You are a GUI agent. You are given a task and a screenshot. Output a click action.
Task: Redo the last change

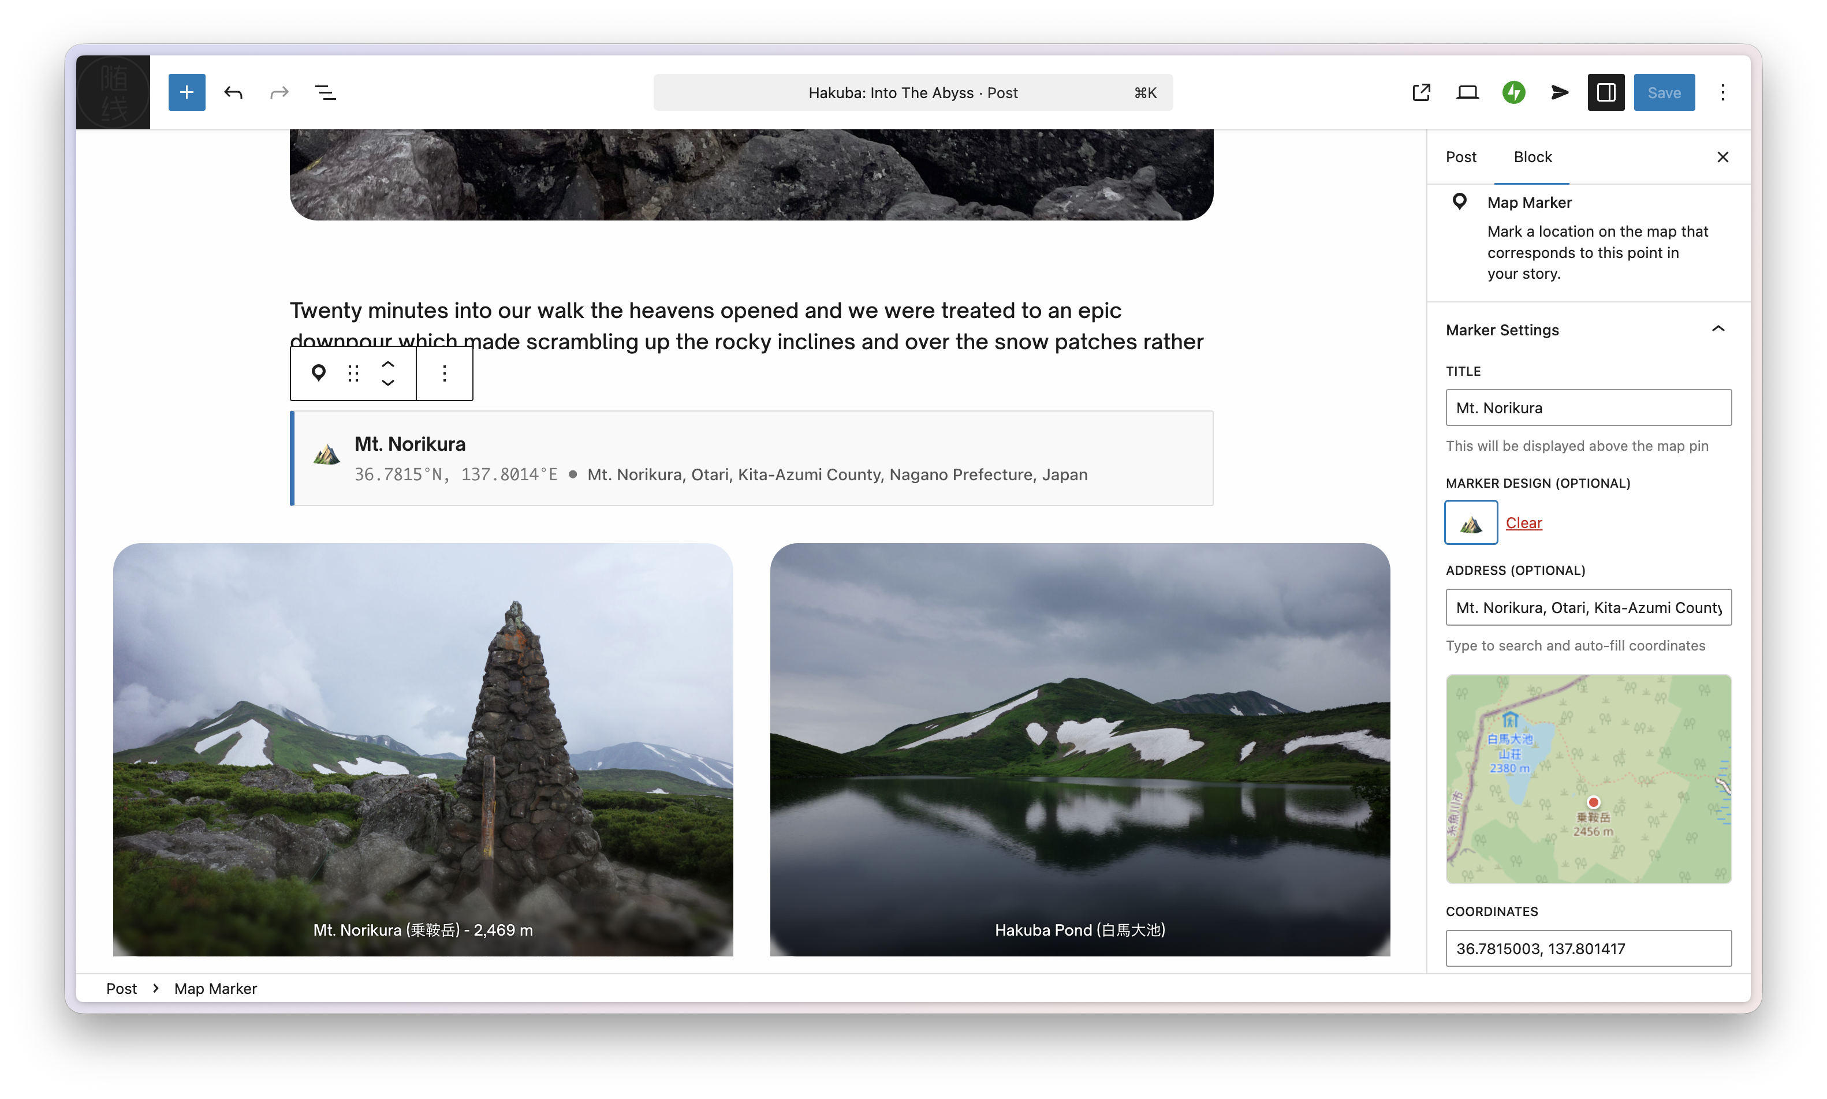coord(278,92)
